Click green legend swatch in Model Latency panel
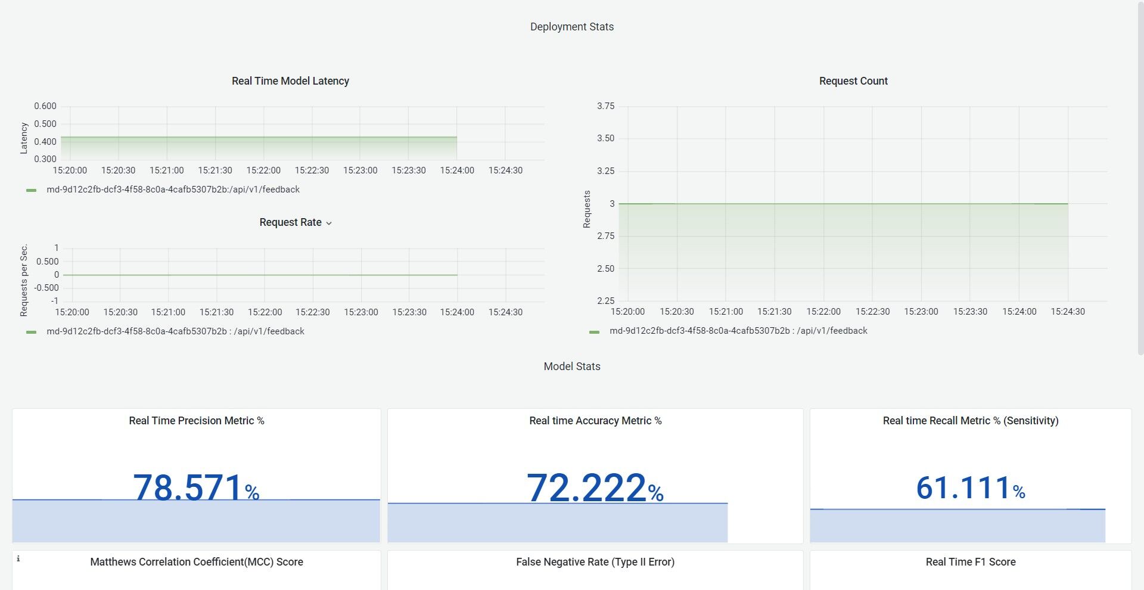The width and height of the screenshot is (1144, 590). coord(32,190)
